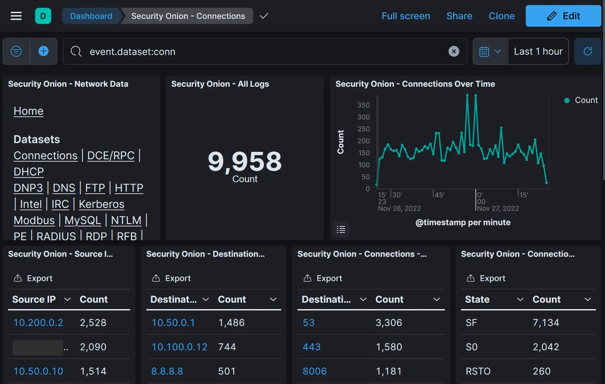Expand Count column menu in Destination IP table

[x=273, y=299]
